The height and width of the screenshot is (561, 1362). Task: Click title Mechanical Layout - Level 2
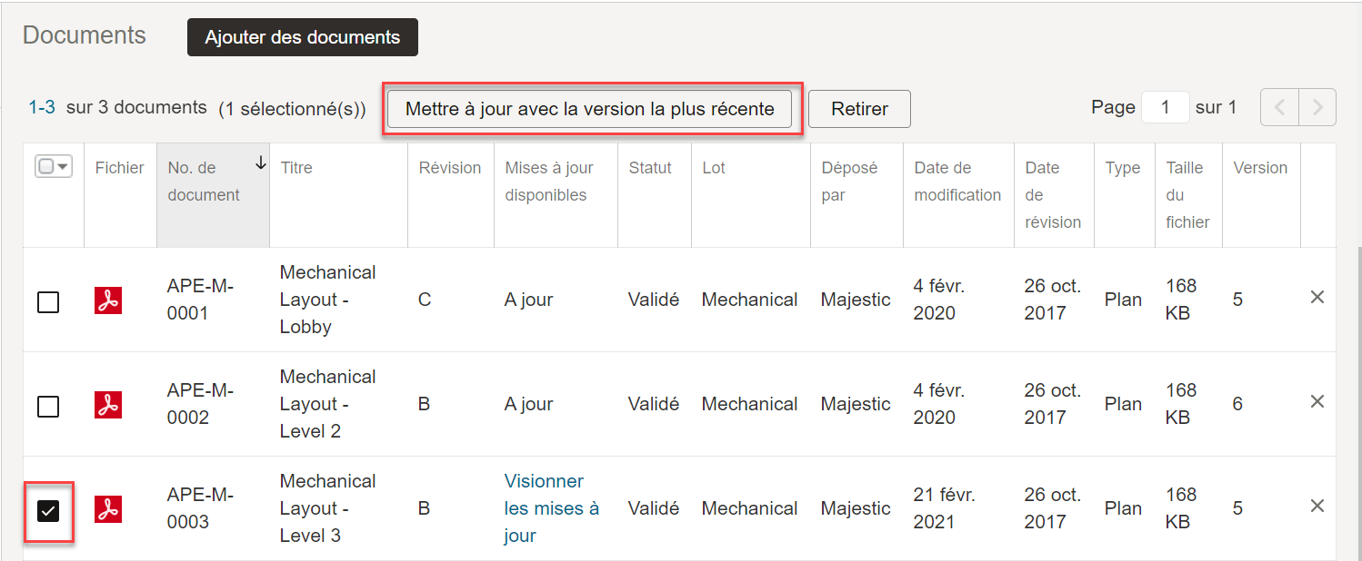click(x=327, y=404)
